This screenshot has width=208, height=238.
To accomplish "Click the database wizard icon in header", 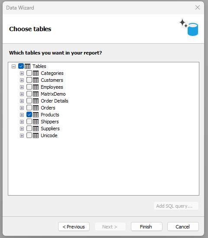I will [x=189, y=27].
